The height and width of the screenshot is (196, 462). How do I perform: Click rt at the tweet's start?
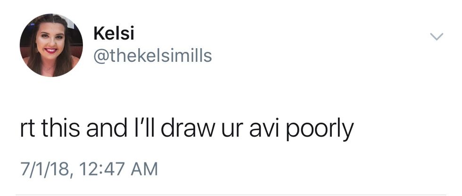[x=28, y=129]
